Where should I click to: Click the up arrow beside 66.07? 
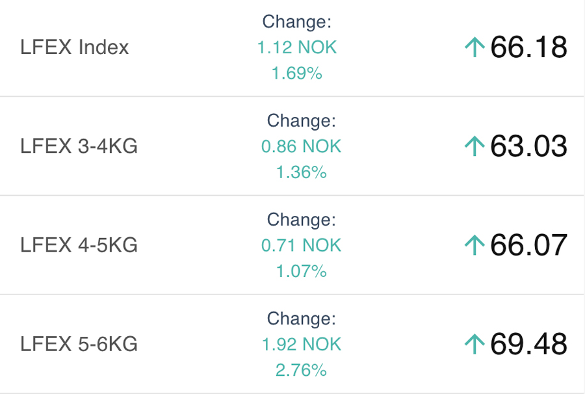pyautogui.click(x=475, y=245)
